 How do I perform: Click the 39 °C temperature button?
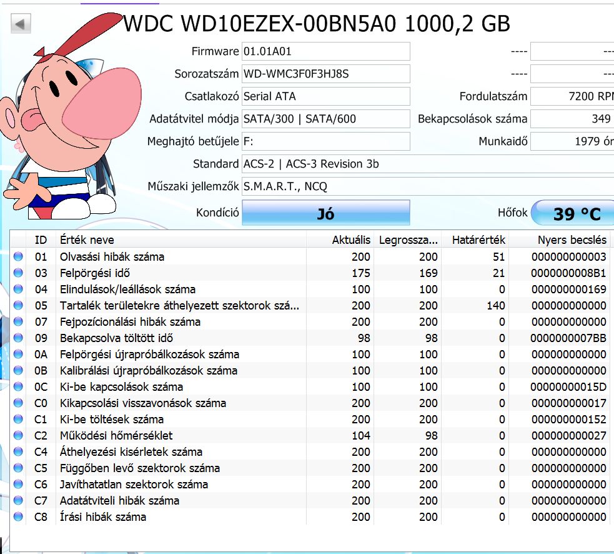click(573, 213)
